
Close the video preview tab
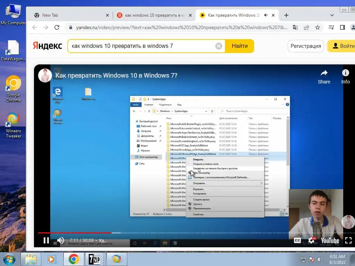coord(273,15)
